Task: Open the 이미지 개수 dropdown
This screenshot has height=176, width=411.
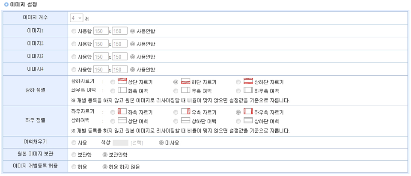Action: (77, 18)
